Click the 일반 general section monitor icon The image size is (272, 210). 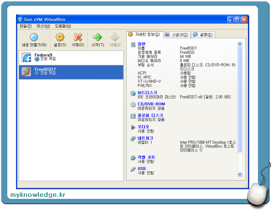click(x=133, y=45)
